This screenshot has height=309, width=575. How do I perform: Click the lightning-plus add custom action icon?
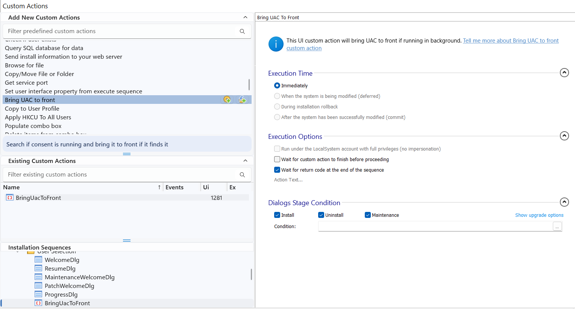tap(243, 99)
